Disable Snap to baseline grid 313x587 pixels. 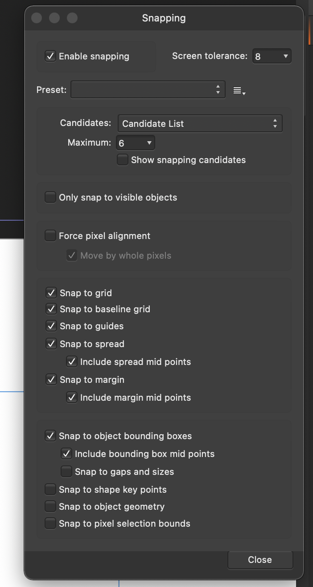click(x=51, y=309)
